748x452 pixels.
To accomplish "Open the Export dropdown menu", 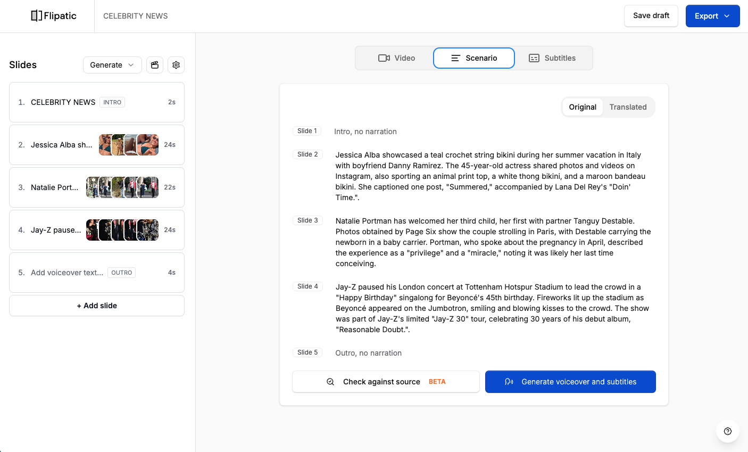I will point(712,16).
